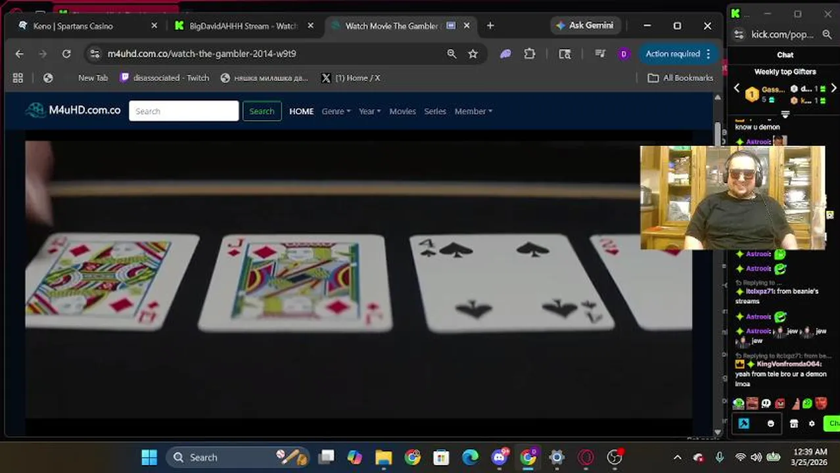The image size is (840, 473).
Task: Open Ask Gemini button
Action: tap(584, 26)
